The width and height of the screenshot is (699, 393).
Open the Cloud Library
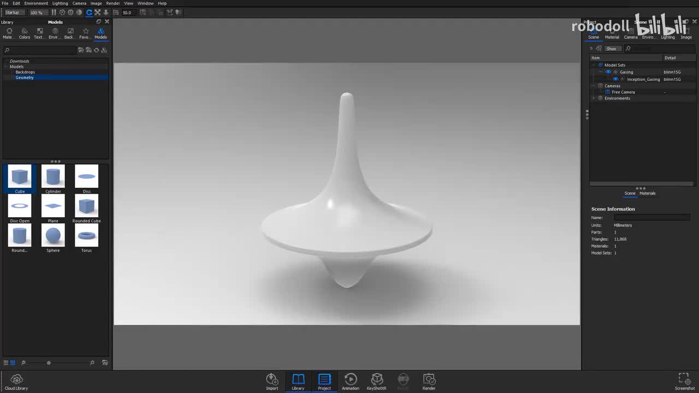(x=16, y=382)
